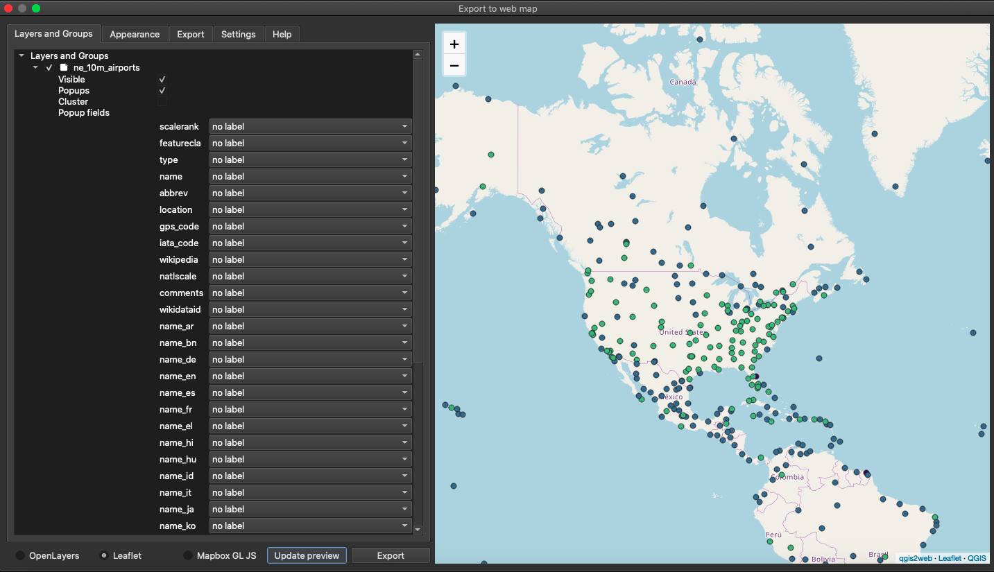Click the map zoom in plus icon
The width and height of the screenshot is (994, 572).
point(454,44)
